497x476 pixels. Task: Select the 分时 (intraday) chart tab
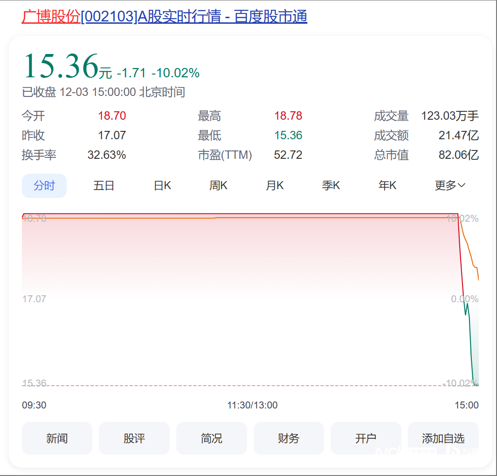coord(44,185)
